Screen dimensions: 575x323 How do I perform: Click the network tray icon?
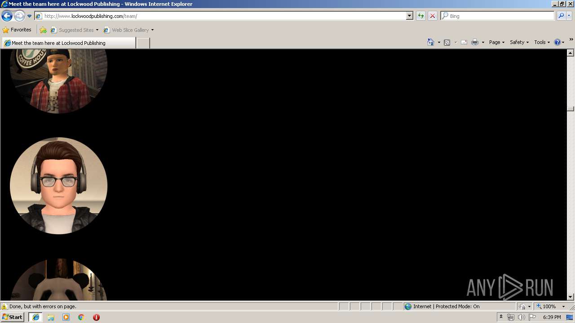(511, 317)
